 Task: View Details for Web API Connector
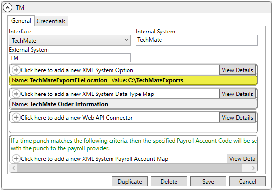(237, 117)
